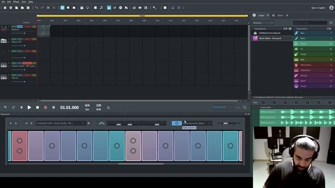Click the red Record button
This screenshot has width=335, height=188.
[x=46, y=108]
